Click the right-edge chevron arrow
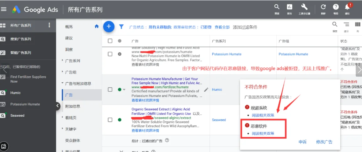This screenshot has height=152, width=362. [359, 70]
